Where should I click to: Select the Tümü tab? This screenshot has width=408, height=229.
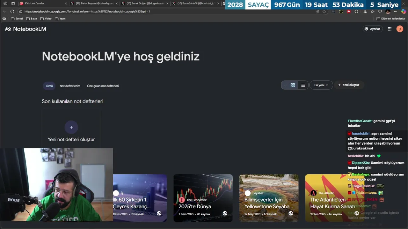click(x=49, y=86)
